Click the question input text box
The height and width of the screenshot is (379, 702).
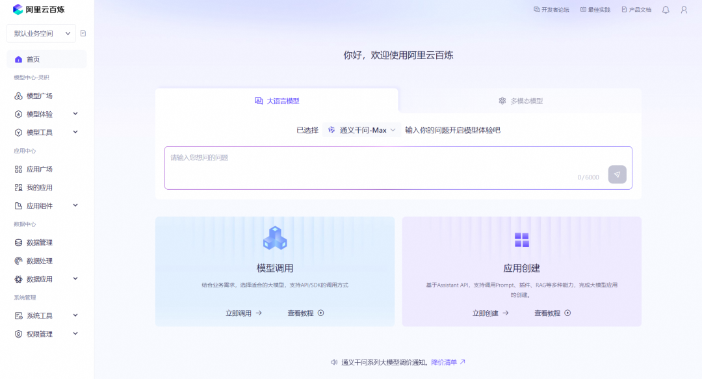point(398,168)
